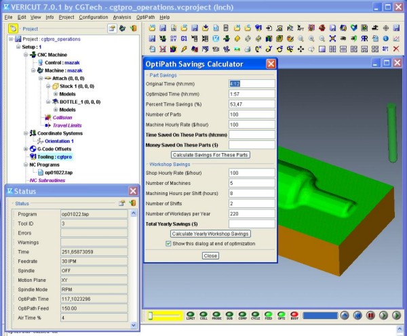Viewport: 407px width, 336px height.
Task: Collapse the CNC Machine branch
Action: pos(26,55)
